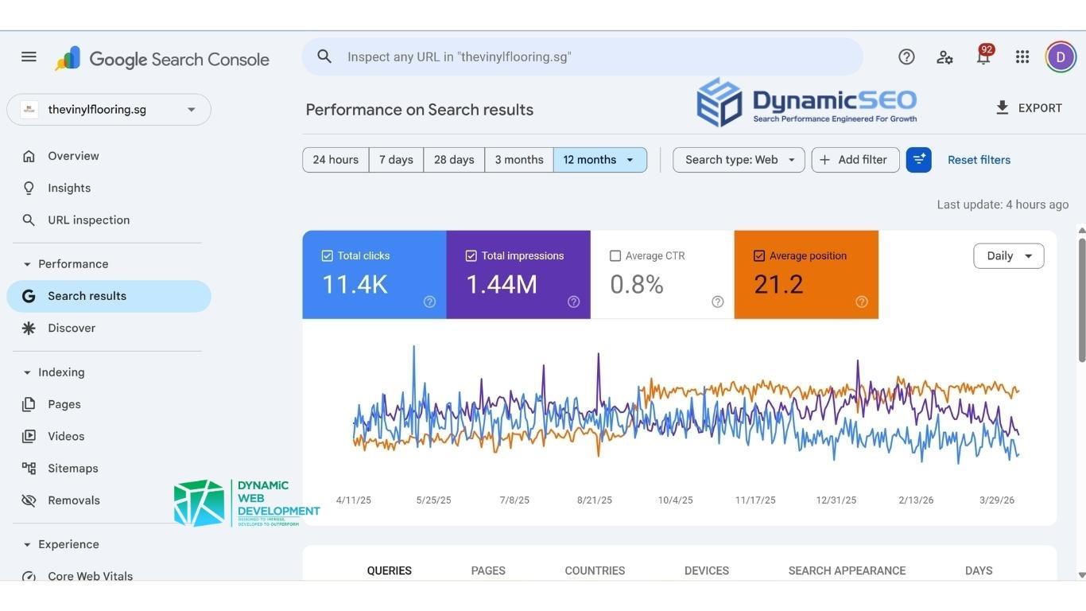Image resolution: width=1086 pixels, height=611 pixels.
Task: Click Average position help icon
Action: 861,302
